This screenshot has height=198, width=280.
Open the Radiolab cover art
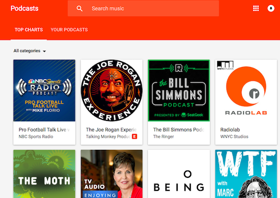(x=246, y=91)
